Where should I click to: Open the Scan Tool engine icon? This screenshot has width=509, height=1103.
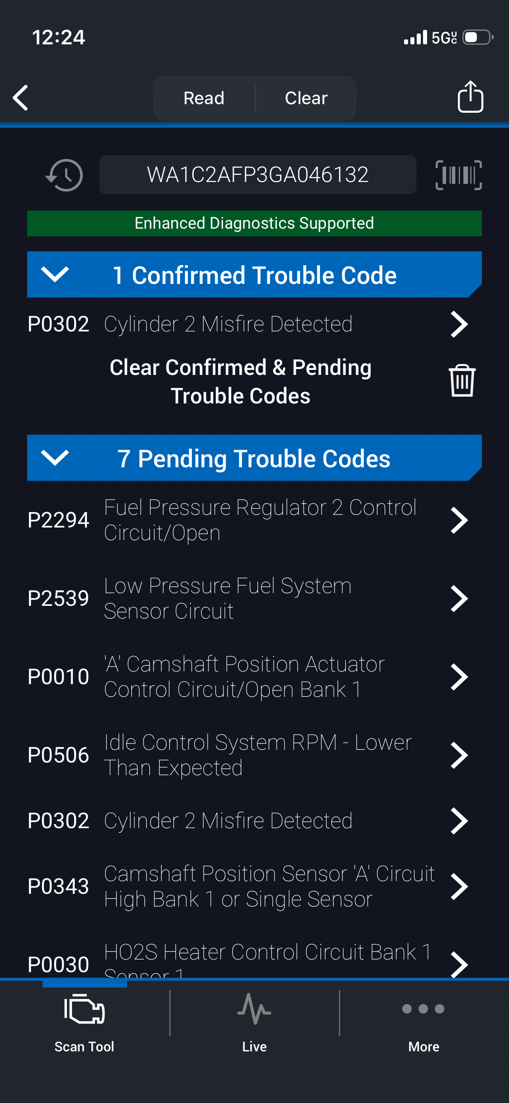85,1009
